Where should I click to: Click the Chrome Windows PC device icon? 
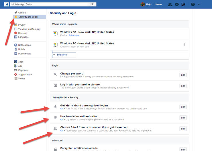point(55,44)
